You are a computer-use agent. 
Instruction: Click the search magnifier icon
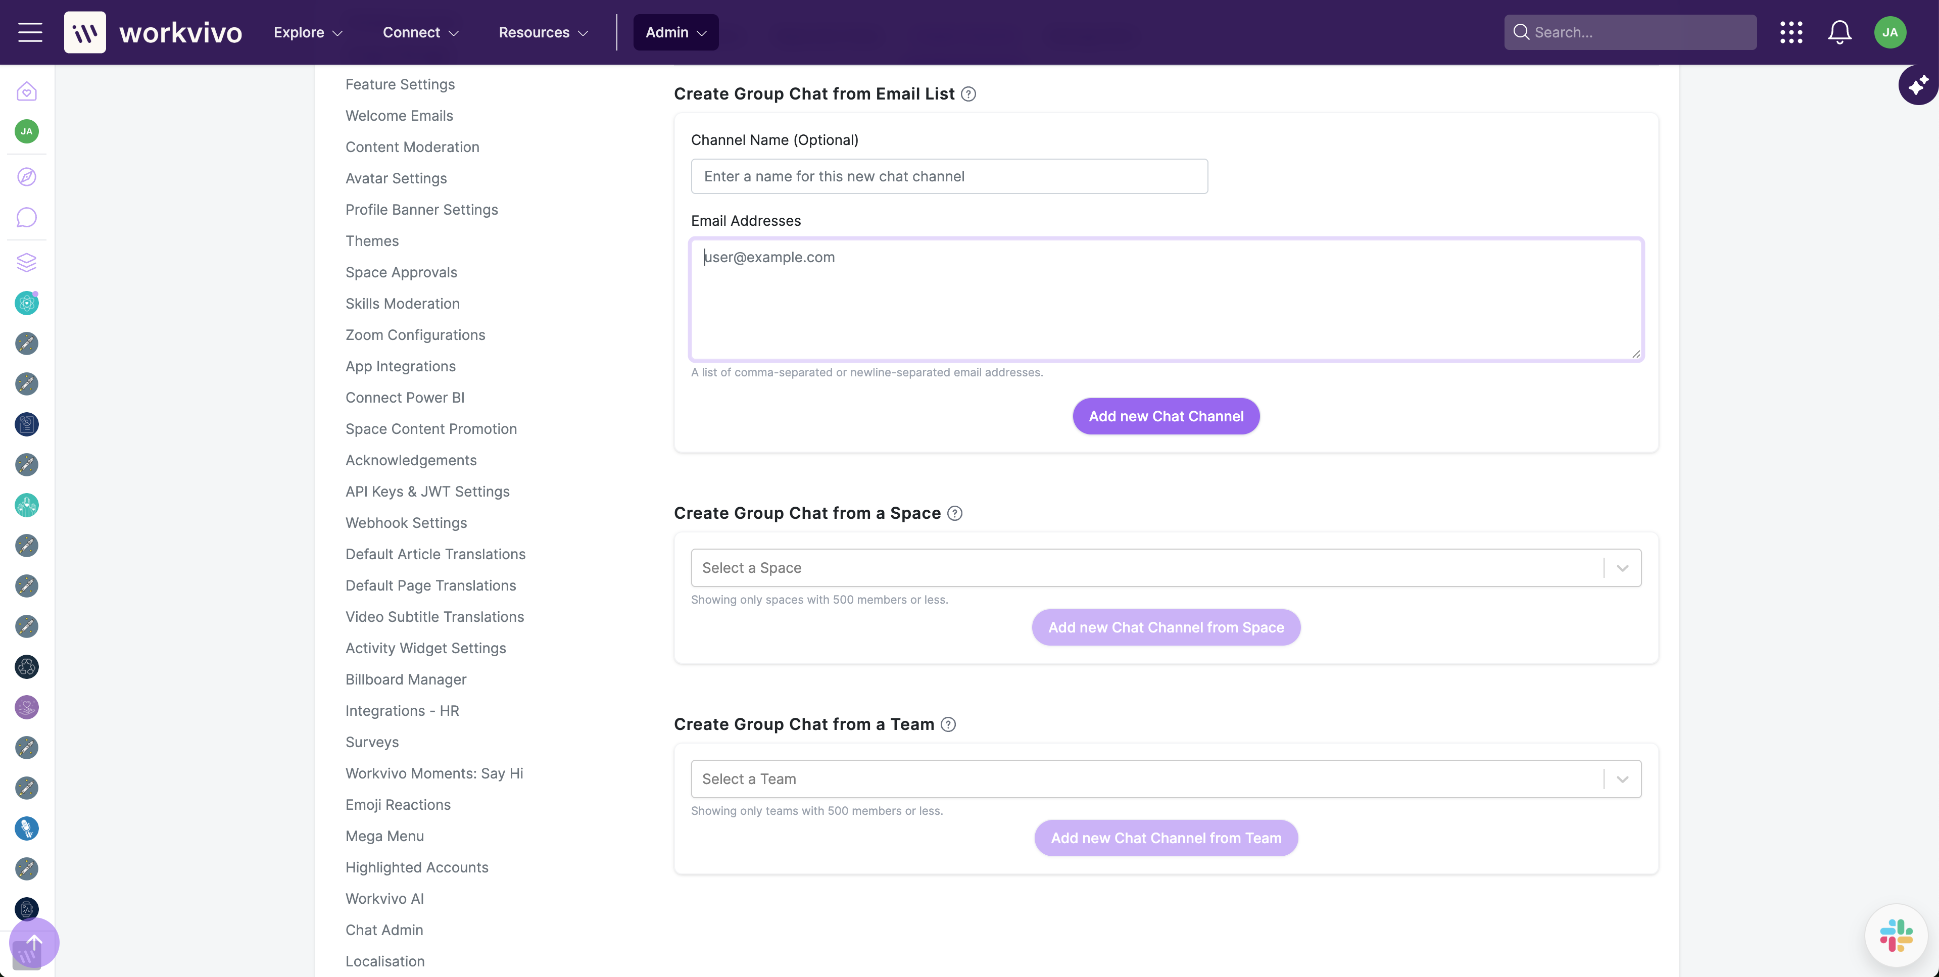[1521, 32]
